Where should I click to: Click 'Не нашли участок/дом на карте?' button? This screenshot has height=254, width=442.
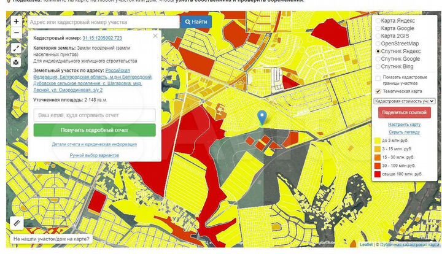(52, 239)
